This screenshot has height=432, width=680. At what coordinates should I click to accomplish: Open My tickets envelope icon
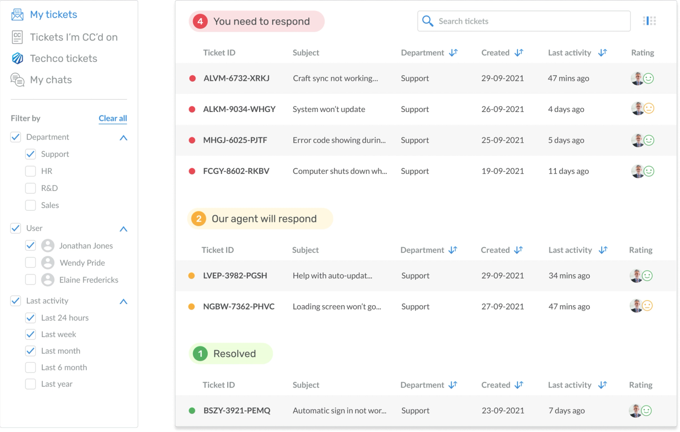pos(17,15)
